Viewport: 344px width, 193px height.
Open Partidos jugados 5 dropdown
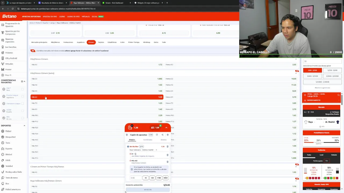tap(327, 161)
